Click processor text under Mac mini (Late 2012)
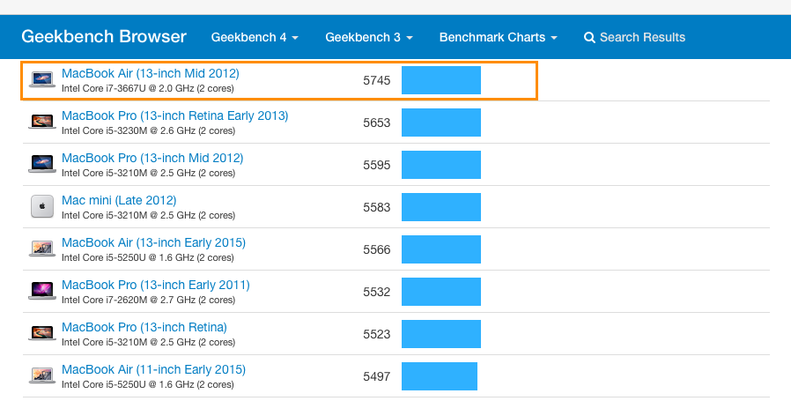This screenshot has width=791, height=401. (148, 215)
